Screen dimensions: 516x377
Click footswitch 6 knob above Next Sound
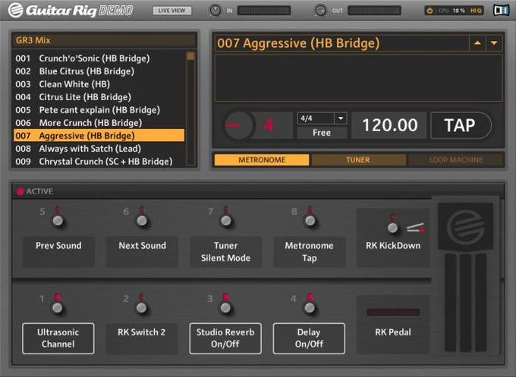tap(142, 220)
